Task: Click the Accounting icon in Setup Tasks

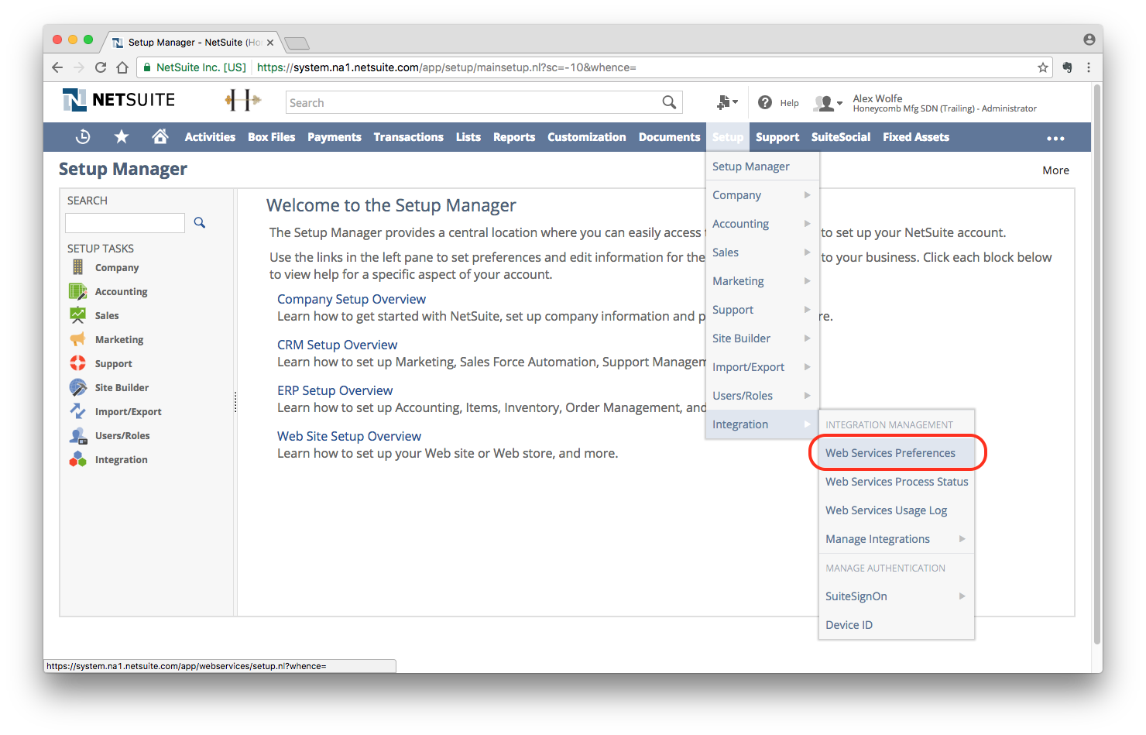Action: pyautogui.click(x=77, y=291)
